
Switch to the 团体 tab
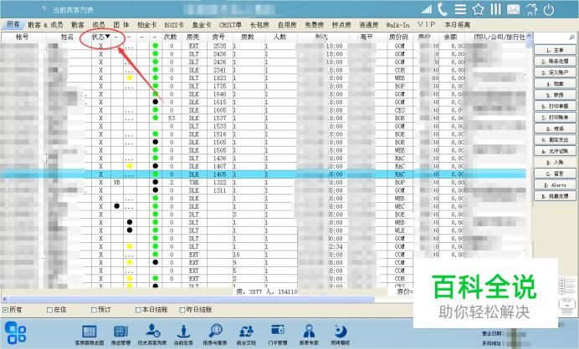point(121,25)
